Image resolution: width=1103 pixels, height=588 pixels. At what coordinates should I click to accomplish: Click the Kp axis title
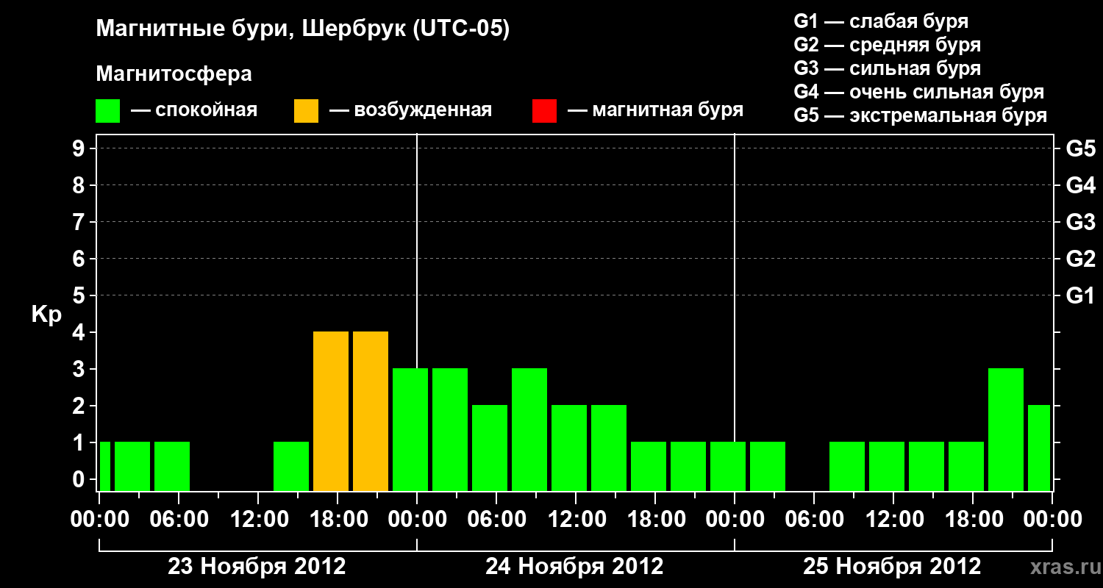click(46, 315)
